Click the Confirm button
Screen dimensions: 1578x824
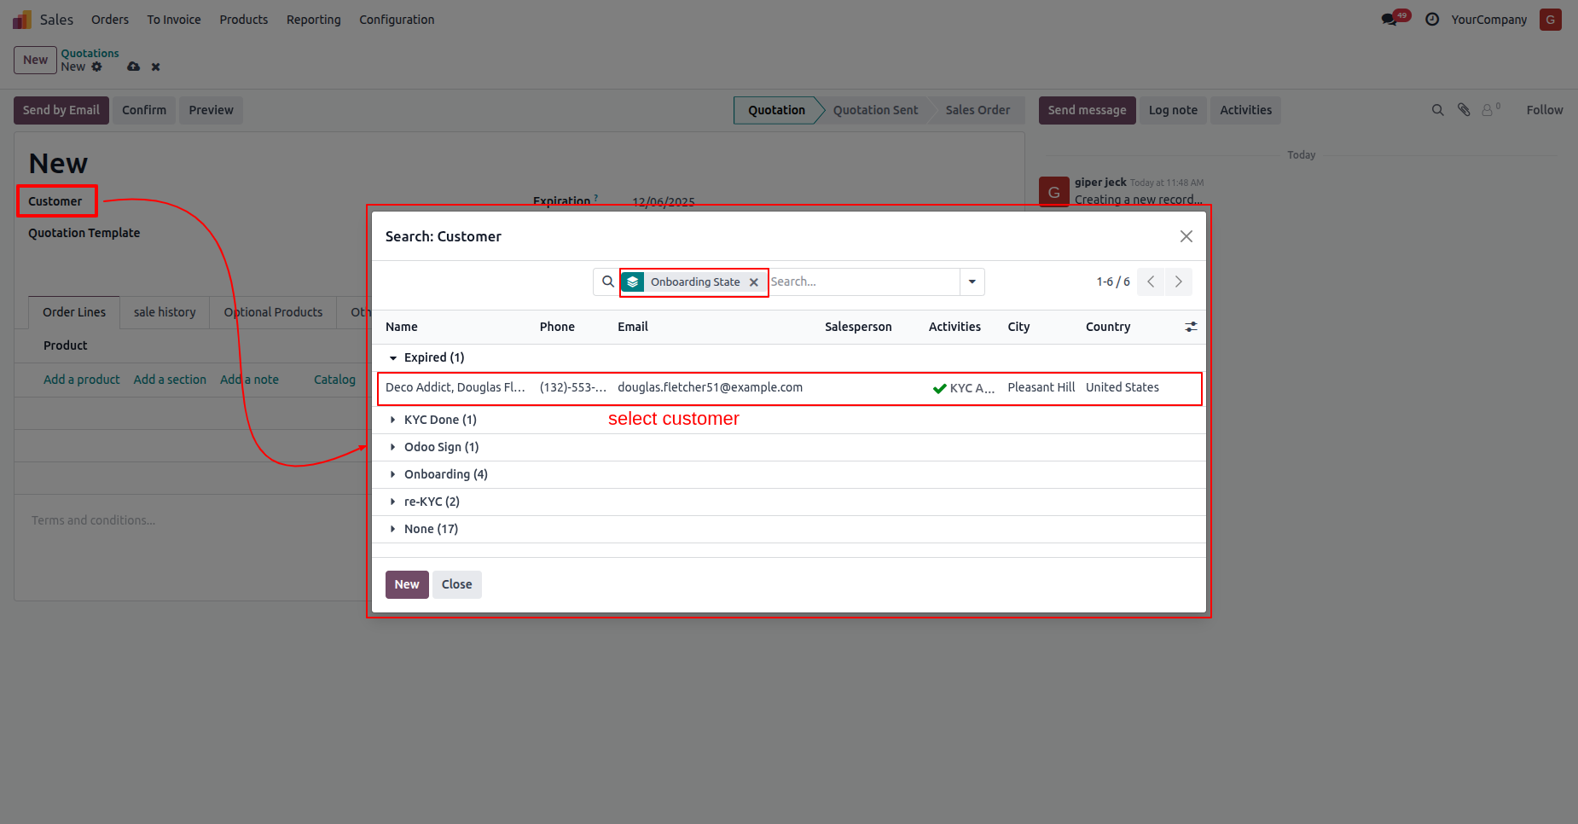[x=144, y=110]
